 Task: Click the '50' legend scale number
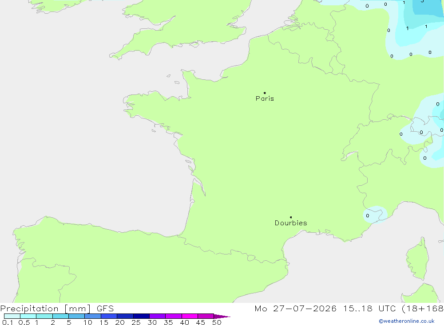point(217,322)
